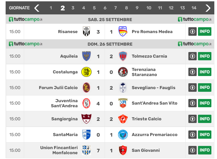Click the up-arrow icon for the Risanese match
This screenshot has height=159, width=217.
pos(192,31)
